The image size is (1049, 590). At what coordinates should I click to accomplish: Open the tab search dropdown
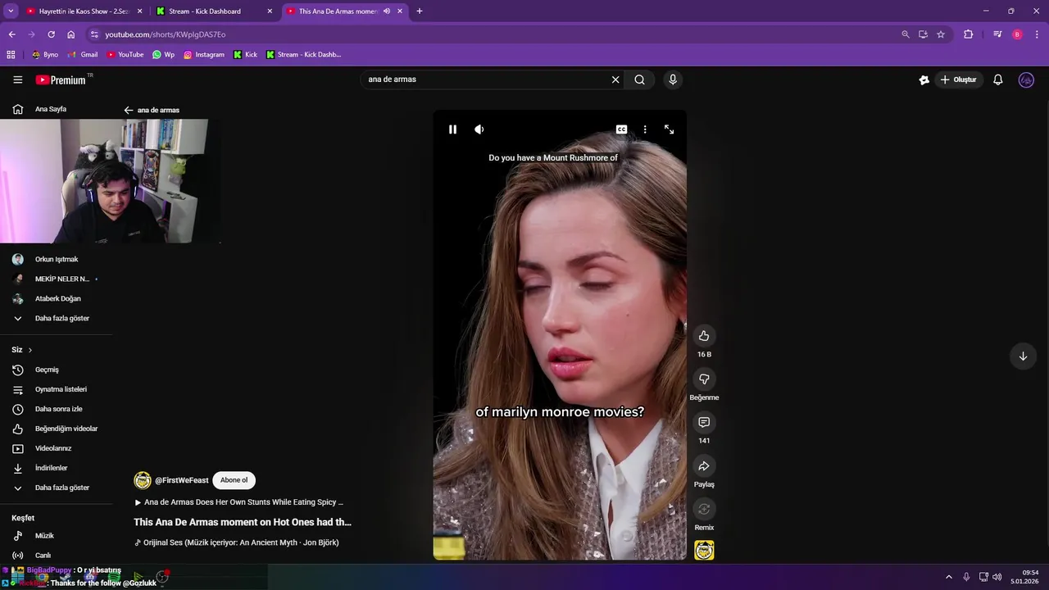pos(11,11)
